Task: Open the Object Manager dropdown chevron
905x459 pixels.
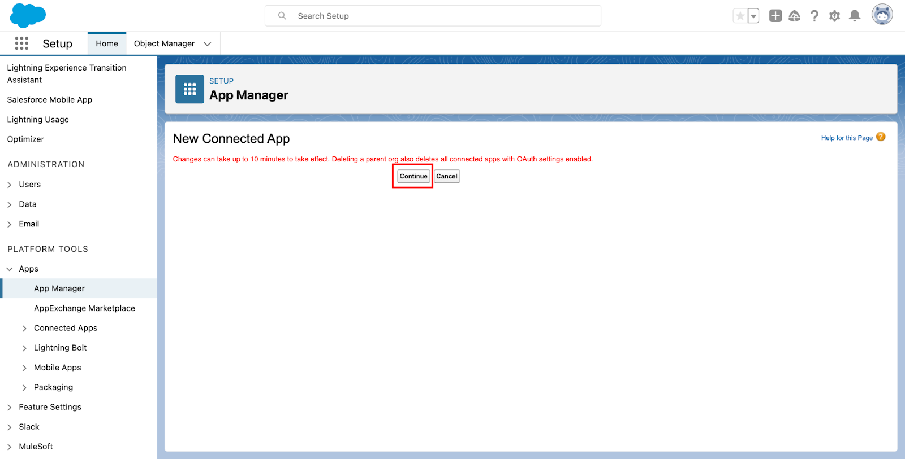Action: pyautogui.click(x=208, y=44)
